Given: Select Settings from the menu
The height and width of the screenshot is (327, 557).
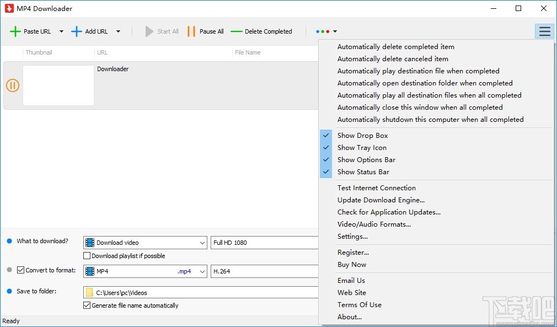Looking at the screenshot, I should point(353,236).
